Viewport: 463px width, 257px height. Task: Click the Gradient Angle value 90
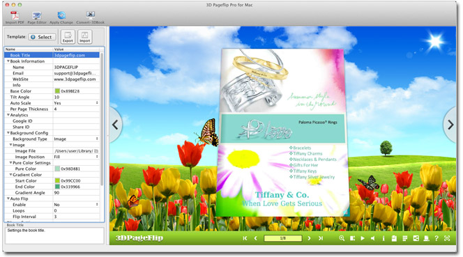tap(56, 193)
